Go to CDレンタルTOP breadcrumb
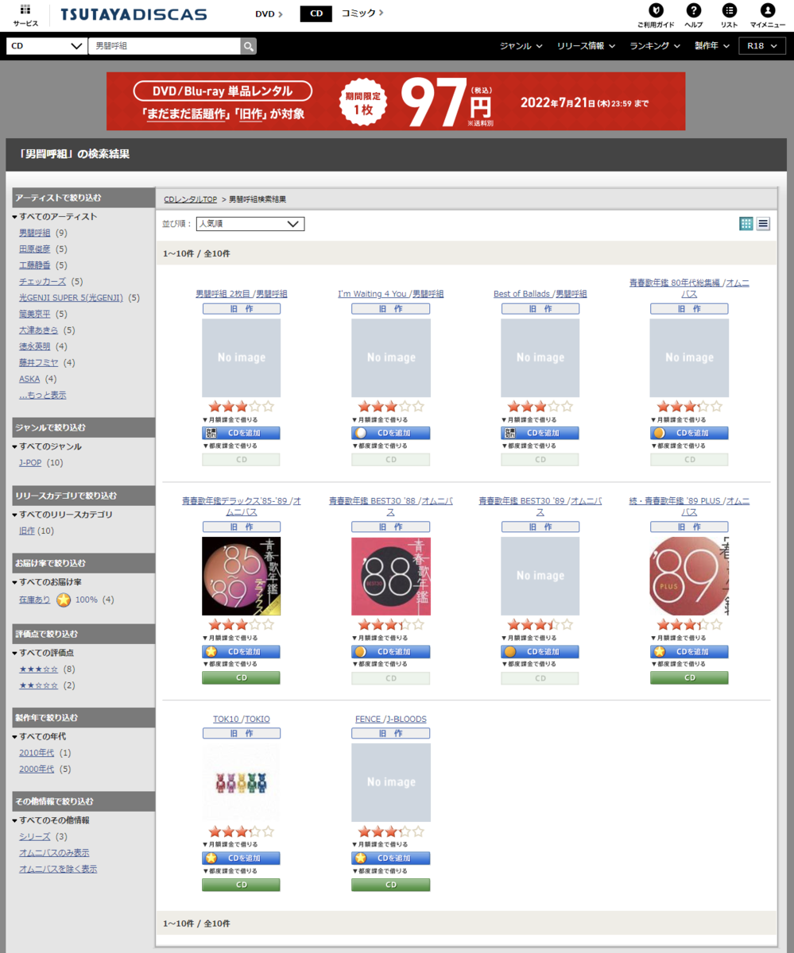The image size is (794, 953). [190, 199]
